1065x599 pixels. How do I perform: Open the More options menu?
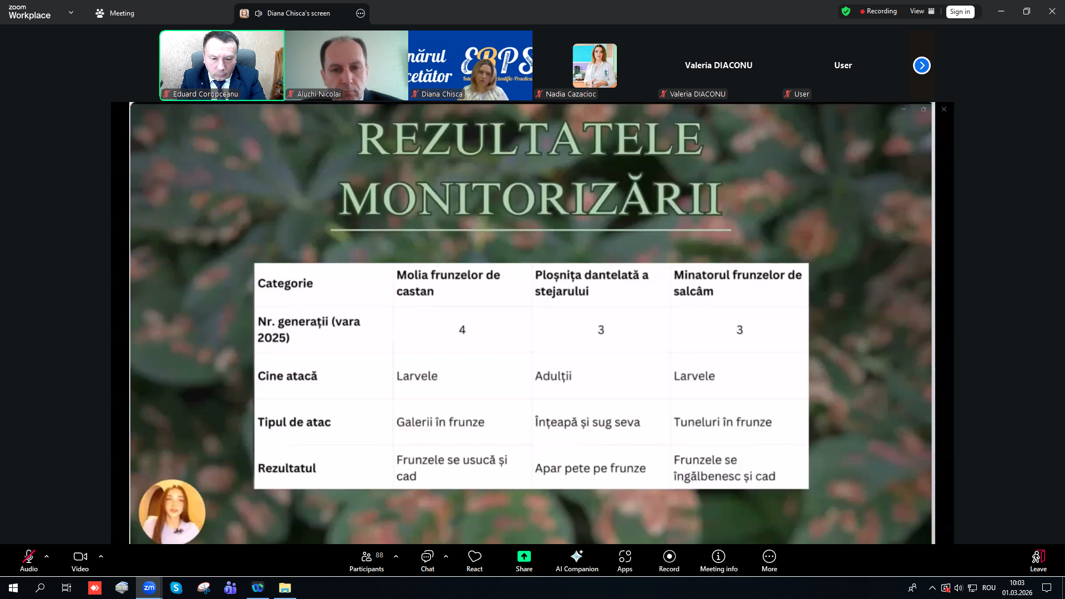(x=769, y=560)
